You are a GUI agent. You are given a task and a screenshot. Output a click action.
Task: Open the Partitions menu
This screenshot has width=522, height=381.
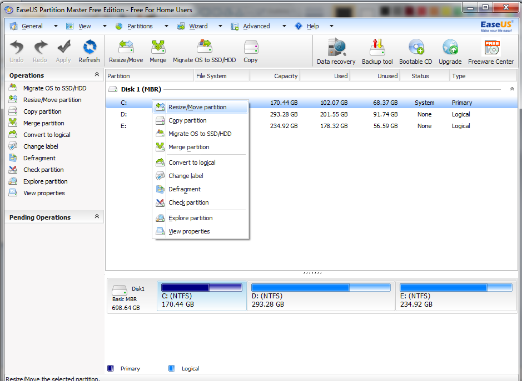click(140, 26)
